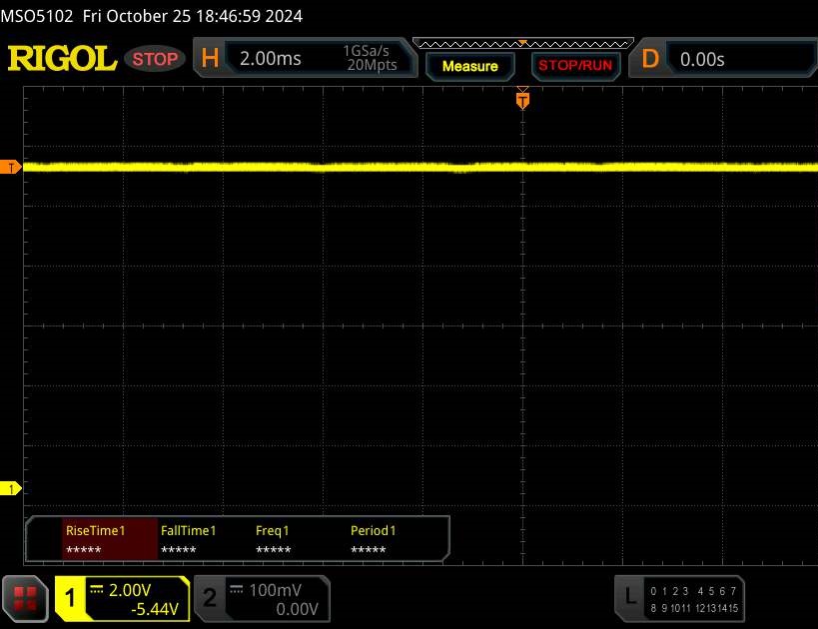Viewport: 818px width, 629px height.
Task: Open channel 1 2.00V scale setting
Action: click(x=130, y=590)
